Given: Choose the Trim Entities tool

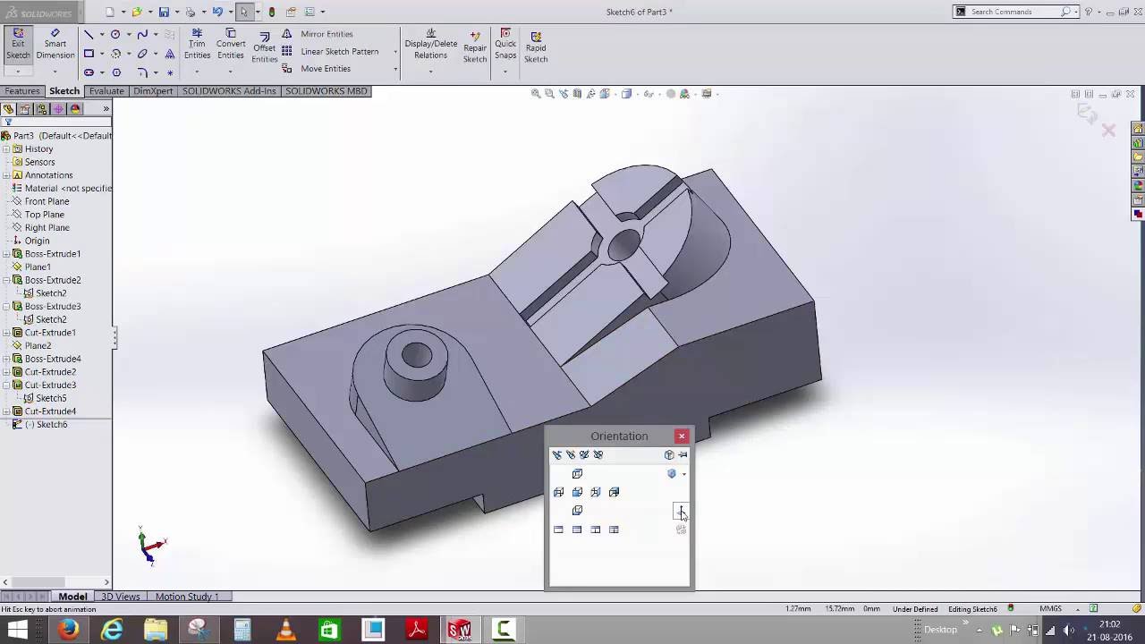Looking at the screenshot, I should 197,44.
